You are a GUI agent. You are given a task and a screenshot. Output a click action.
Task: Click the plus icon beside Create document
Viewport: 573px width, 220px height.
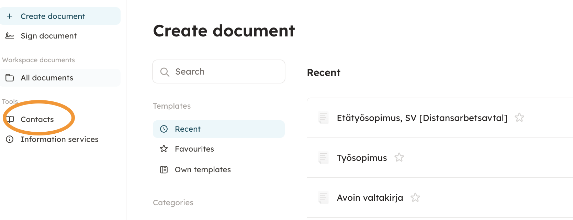pos(10,16)
